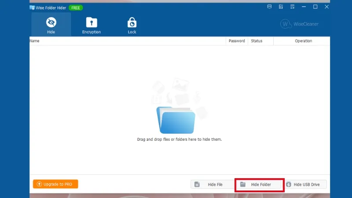Minimize the Wise Folder Hider window
Screen dimensions: 352x198
pyautogui.click(x=304, y=7)
